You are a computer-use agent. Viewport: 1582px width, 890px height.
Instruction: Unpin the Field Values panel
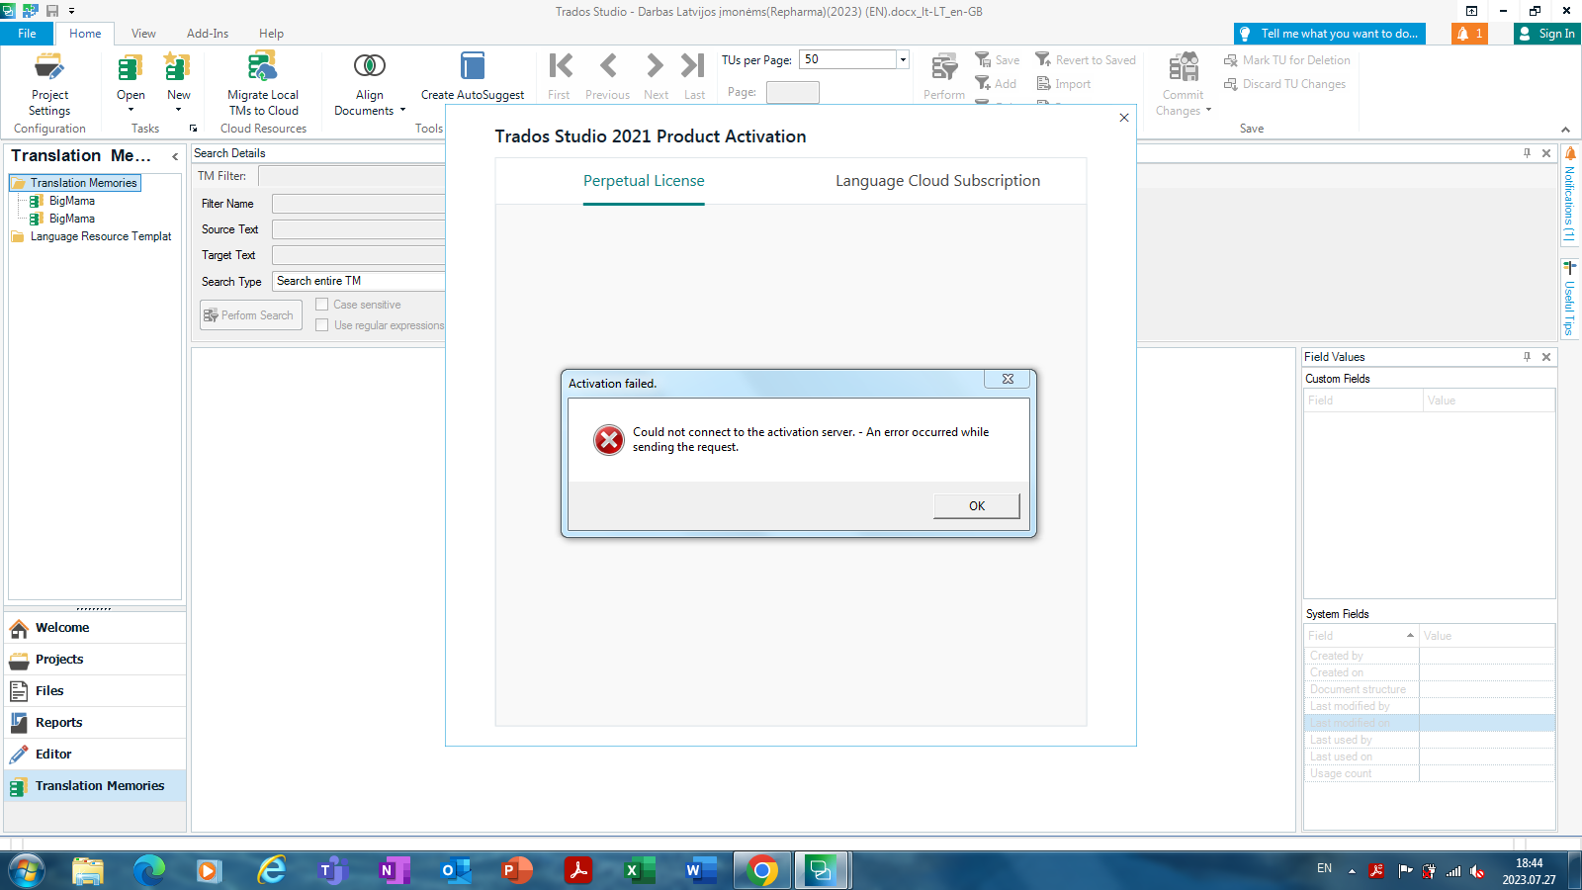coord(1525,357)
